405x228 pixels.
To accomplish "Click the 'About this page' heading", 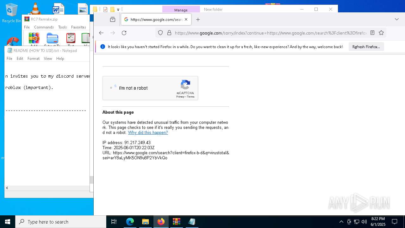I will tap(118, 112).
